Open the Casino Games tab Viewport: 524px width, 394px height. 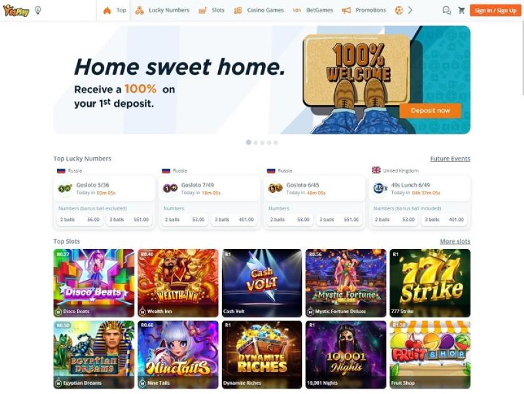click(259, 10)
